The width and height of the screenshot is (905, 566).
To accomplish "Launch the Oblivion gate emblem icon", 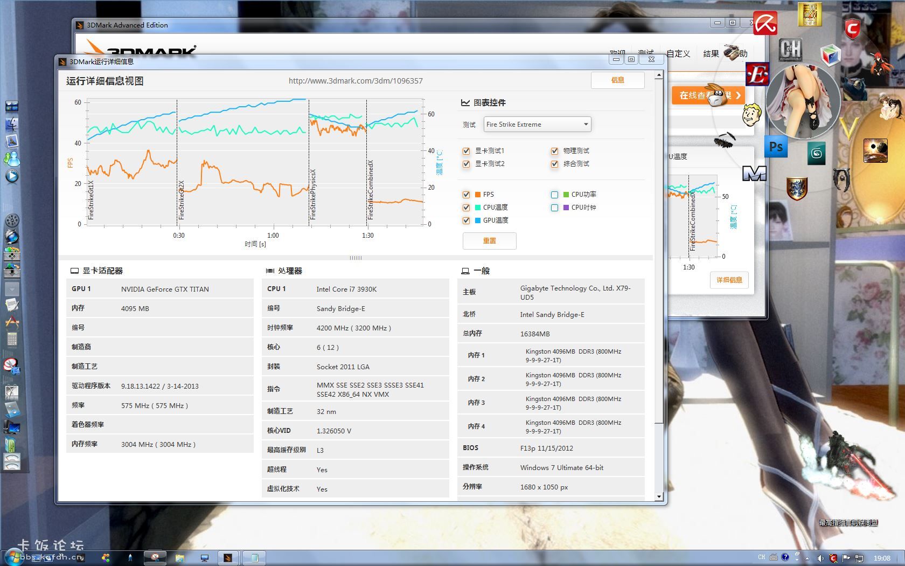I will coord(841,179).
